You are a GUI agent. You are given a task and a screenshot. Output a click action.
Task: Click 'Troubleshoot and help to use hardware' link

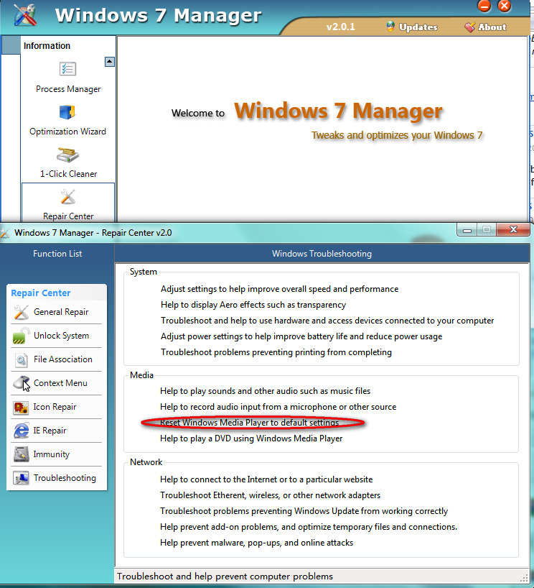(x=327, y=321)
